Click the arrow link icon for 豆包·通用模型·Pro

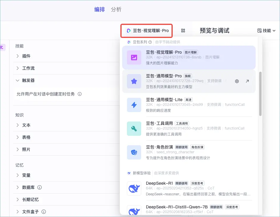click(247, 81)
